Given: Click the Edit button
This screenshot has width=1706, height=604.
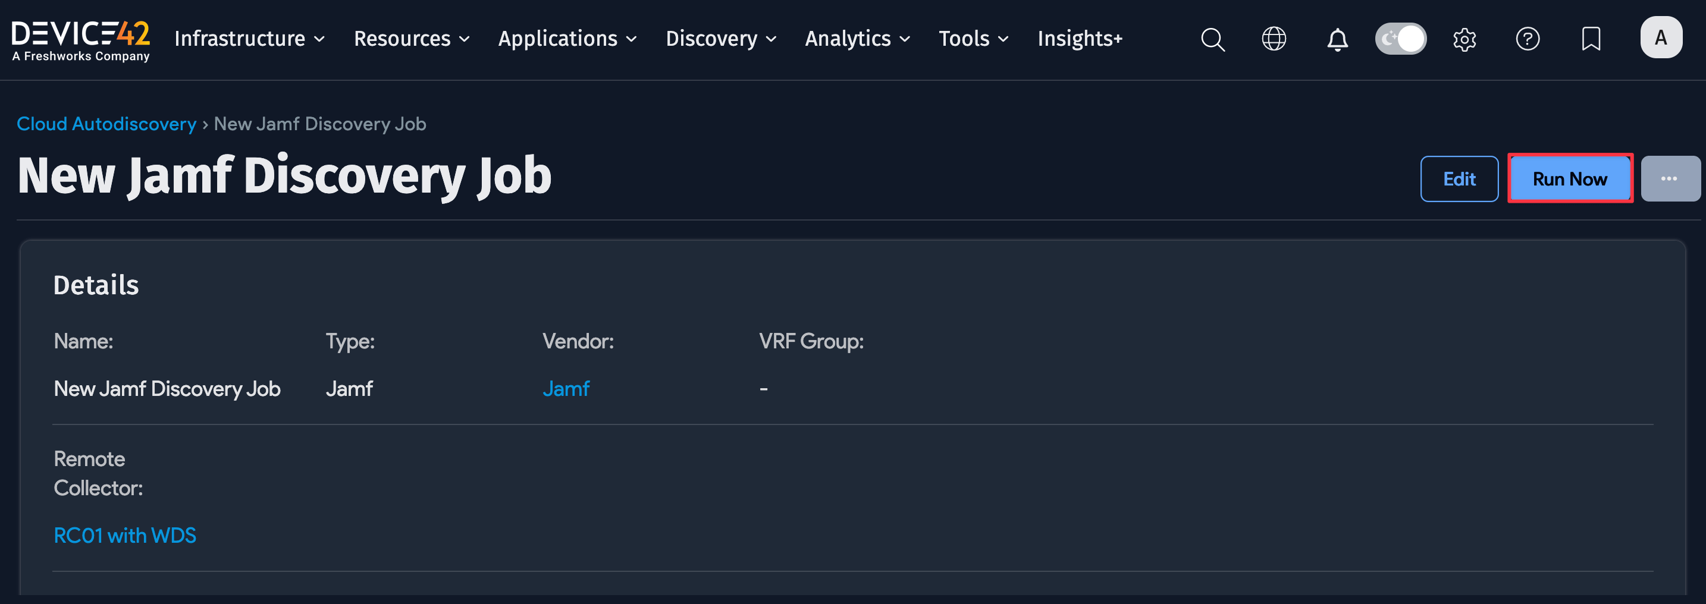Looking at the screenshot, I should (x=1459, y=178).
